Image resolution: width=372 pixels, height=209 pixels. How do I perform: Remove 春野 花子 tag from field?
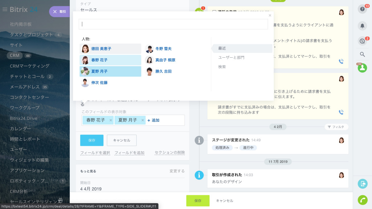(110, 120)
